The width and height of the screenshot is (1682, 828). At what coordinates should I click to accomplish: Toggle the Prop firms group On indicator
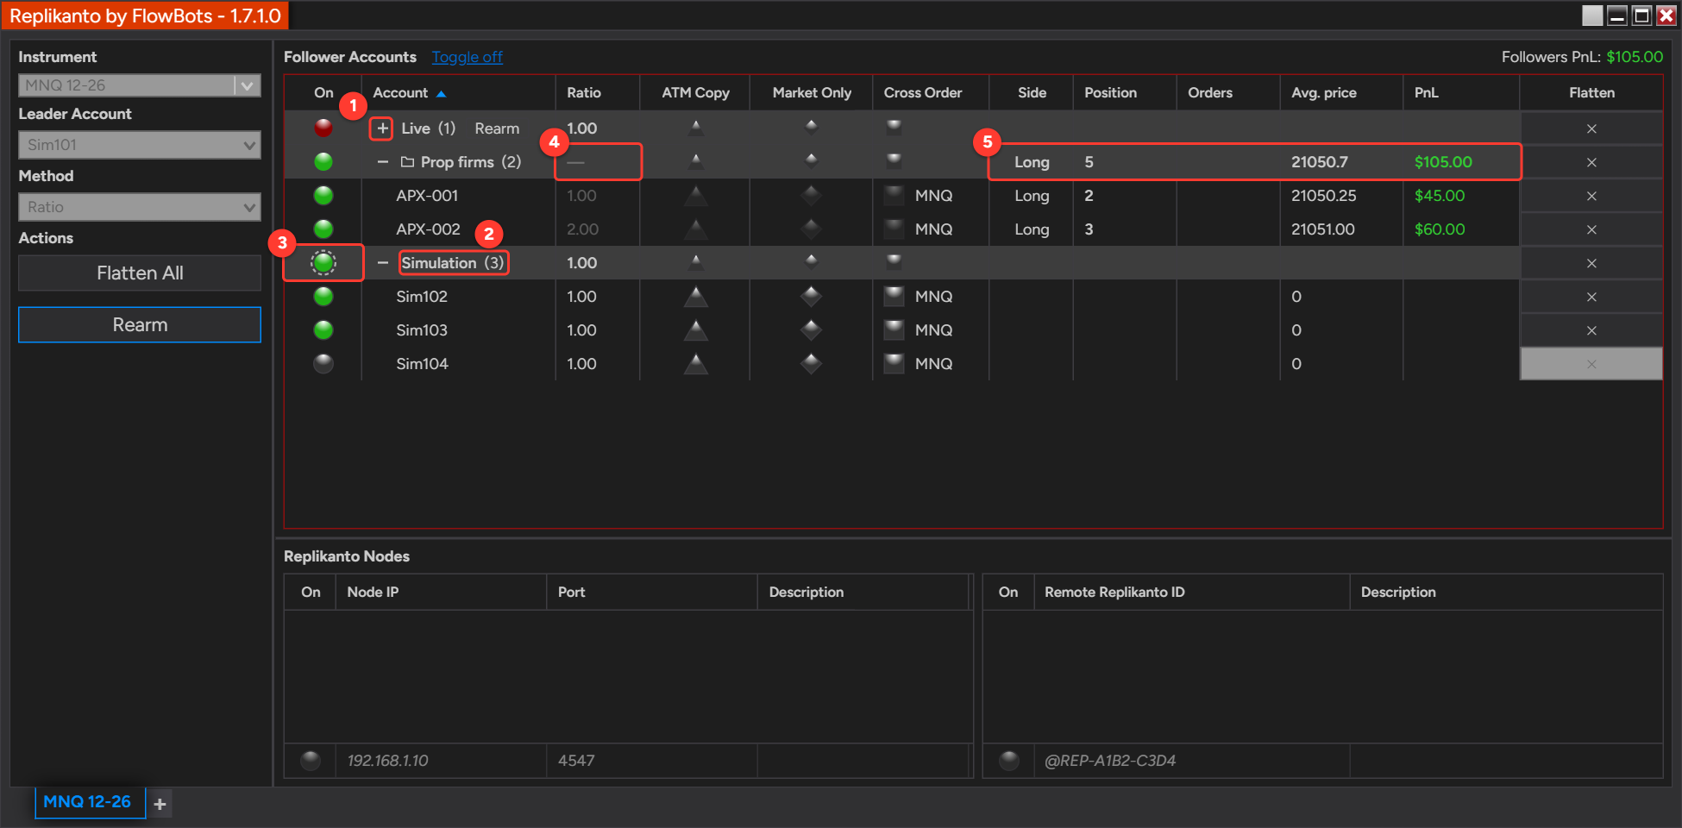[323, 161]
